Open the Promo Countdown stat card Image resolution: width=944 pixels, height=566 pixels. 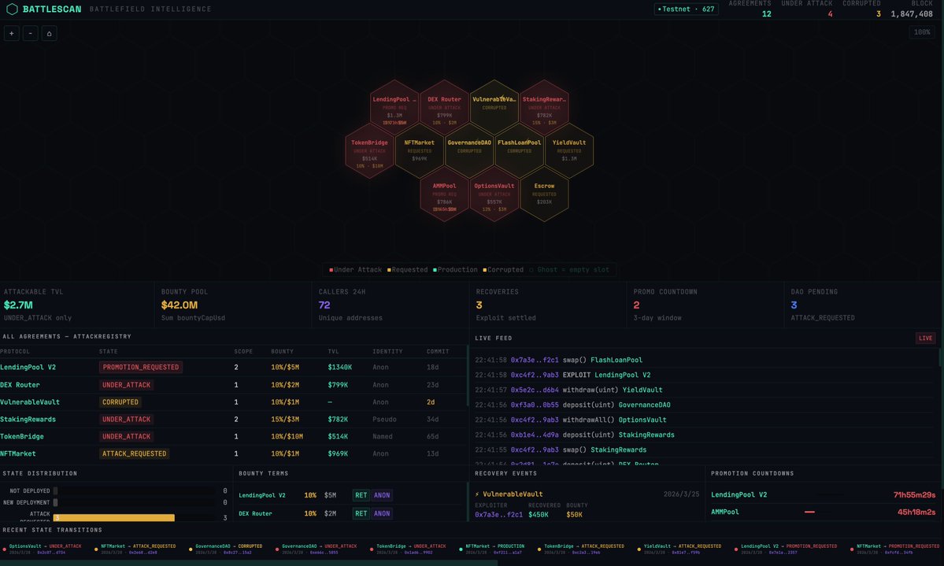pyautogui.click(x=705, y=305)
